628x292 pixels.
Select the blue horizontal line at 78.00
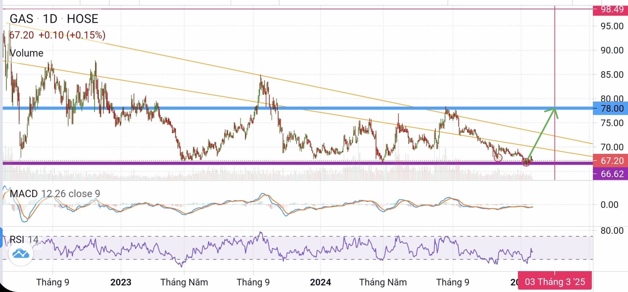point(298,108)
